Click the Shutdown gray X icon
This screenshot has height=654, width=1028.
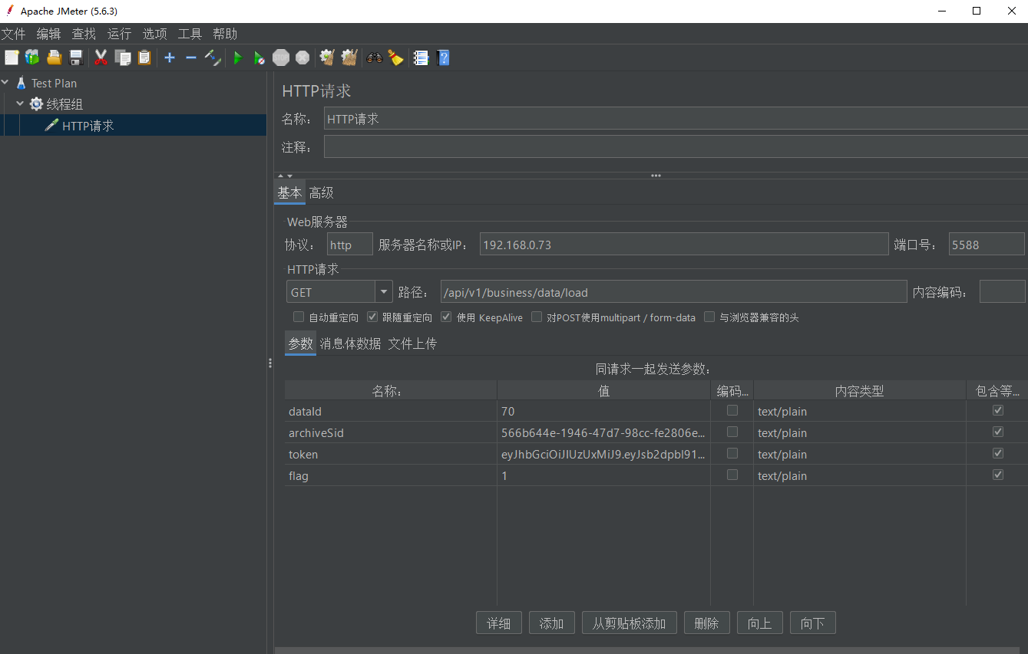click(302, 58)
